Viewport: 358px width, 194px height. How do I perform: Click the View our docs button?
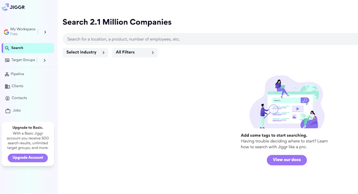pyautogui.click(x=286, y=160)
